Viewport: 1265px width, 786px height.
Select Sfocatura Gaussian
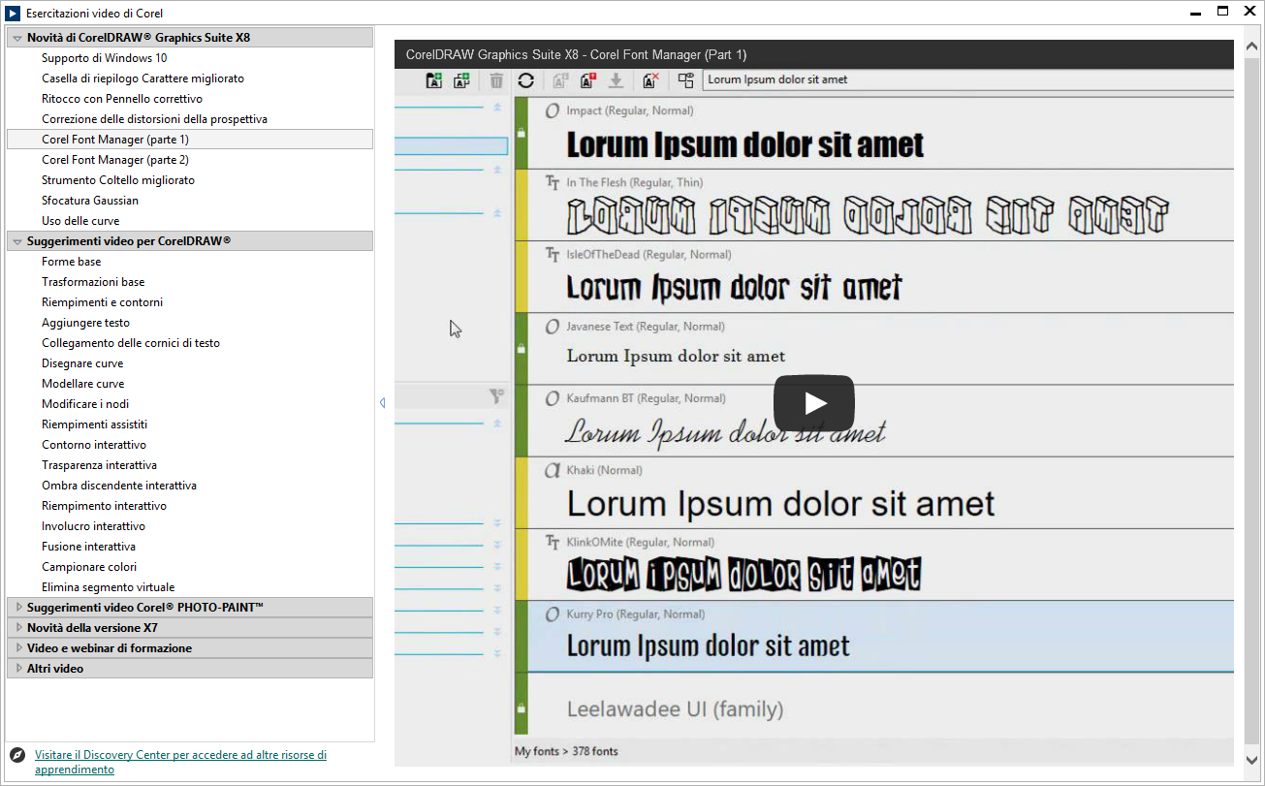(90, 201)
